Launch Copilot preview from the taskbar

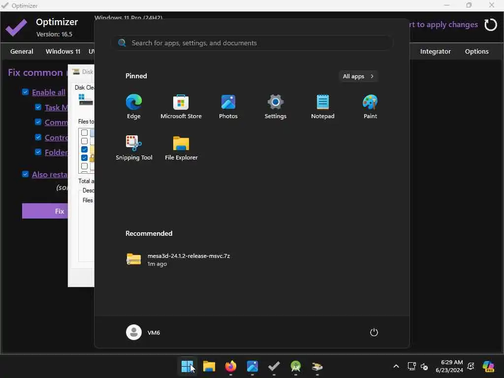point(488,366)
